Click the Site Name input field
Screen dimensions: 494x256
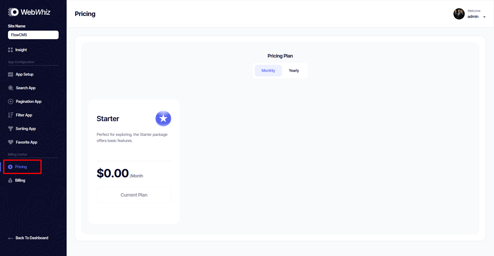[33, 35]
